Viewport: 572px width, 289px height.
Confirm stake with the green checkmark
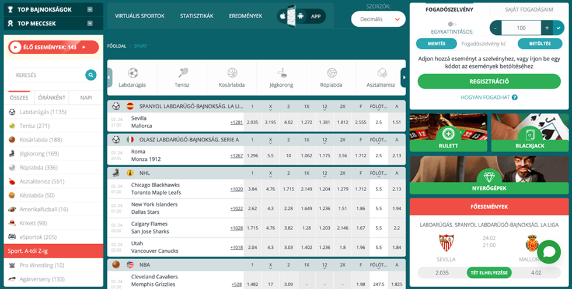[557, 27]
